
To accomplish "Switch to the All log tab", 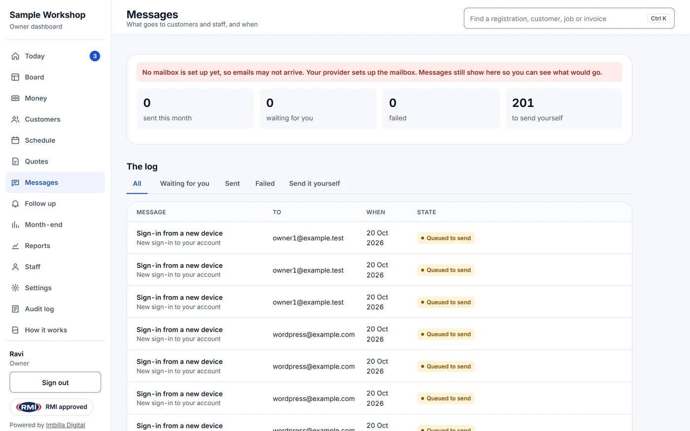I will tap(137, 184).
